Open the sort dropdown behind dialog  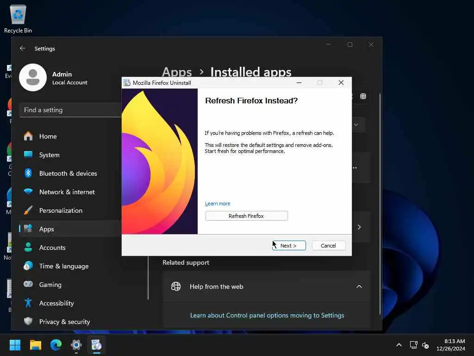(356, 124)
